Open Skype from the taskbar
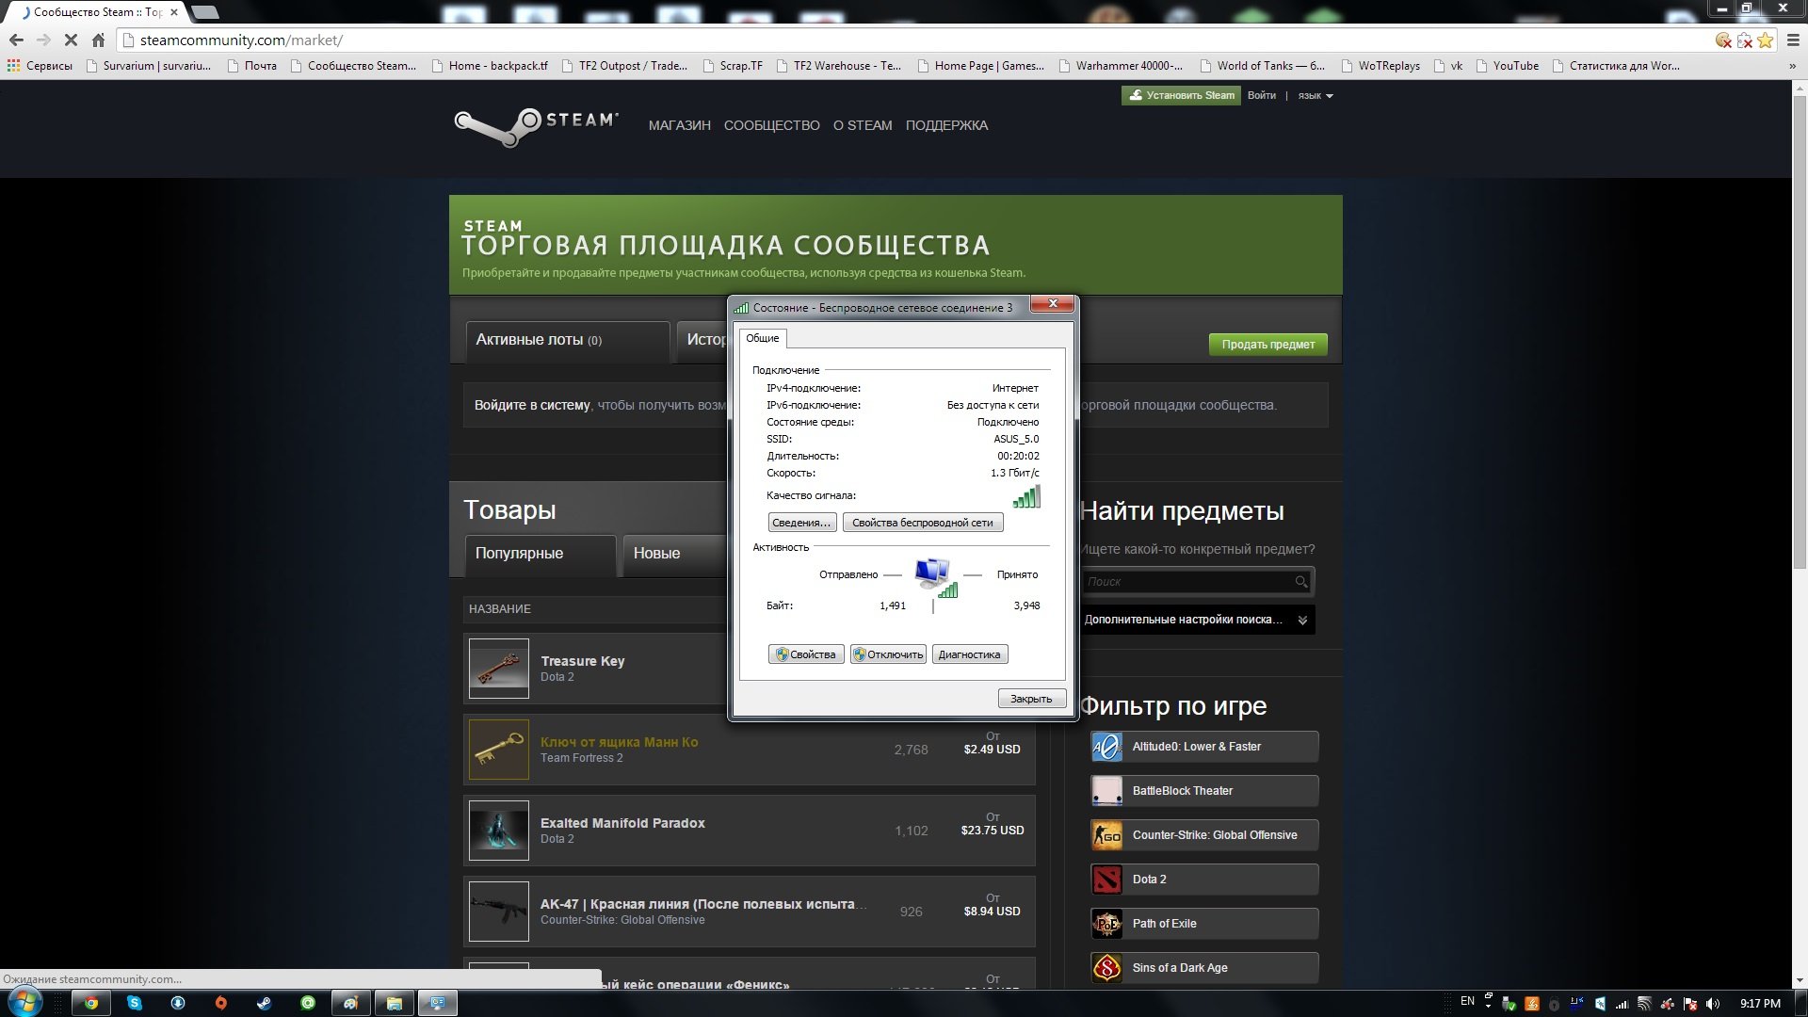This screenshot has height=1017, width=1808. click(x=134, y=1003)
